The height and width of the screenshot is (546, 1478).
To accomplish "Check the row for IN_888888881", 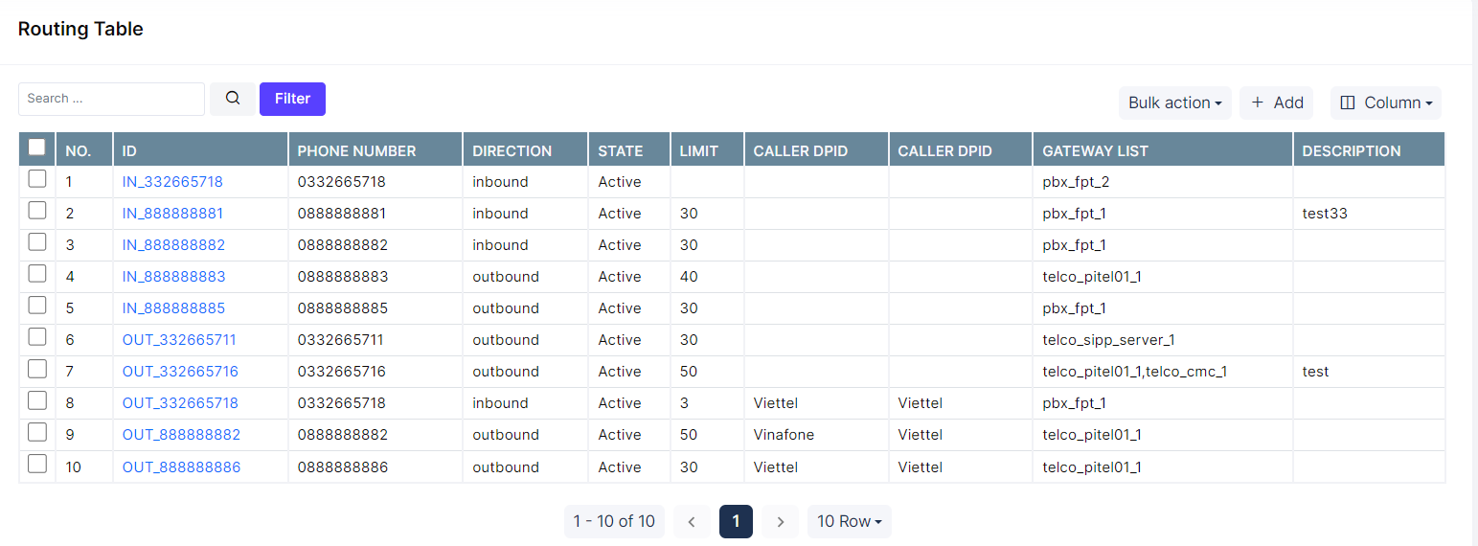I will point(37,211).
